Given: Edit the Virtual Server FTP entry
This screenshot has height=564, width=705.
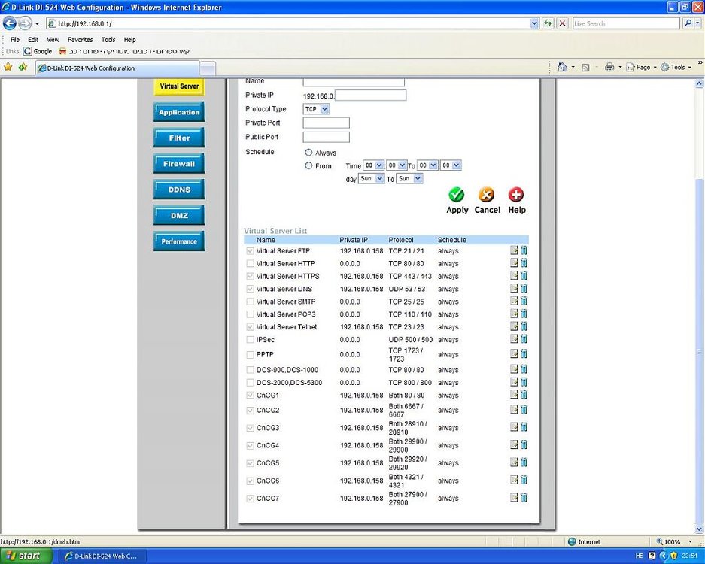Looking at the screenshot, I should point(515,250).
